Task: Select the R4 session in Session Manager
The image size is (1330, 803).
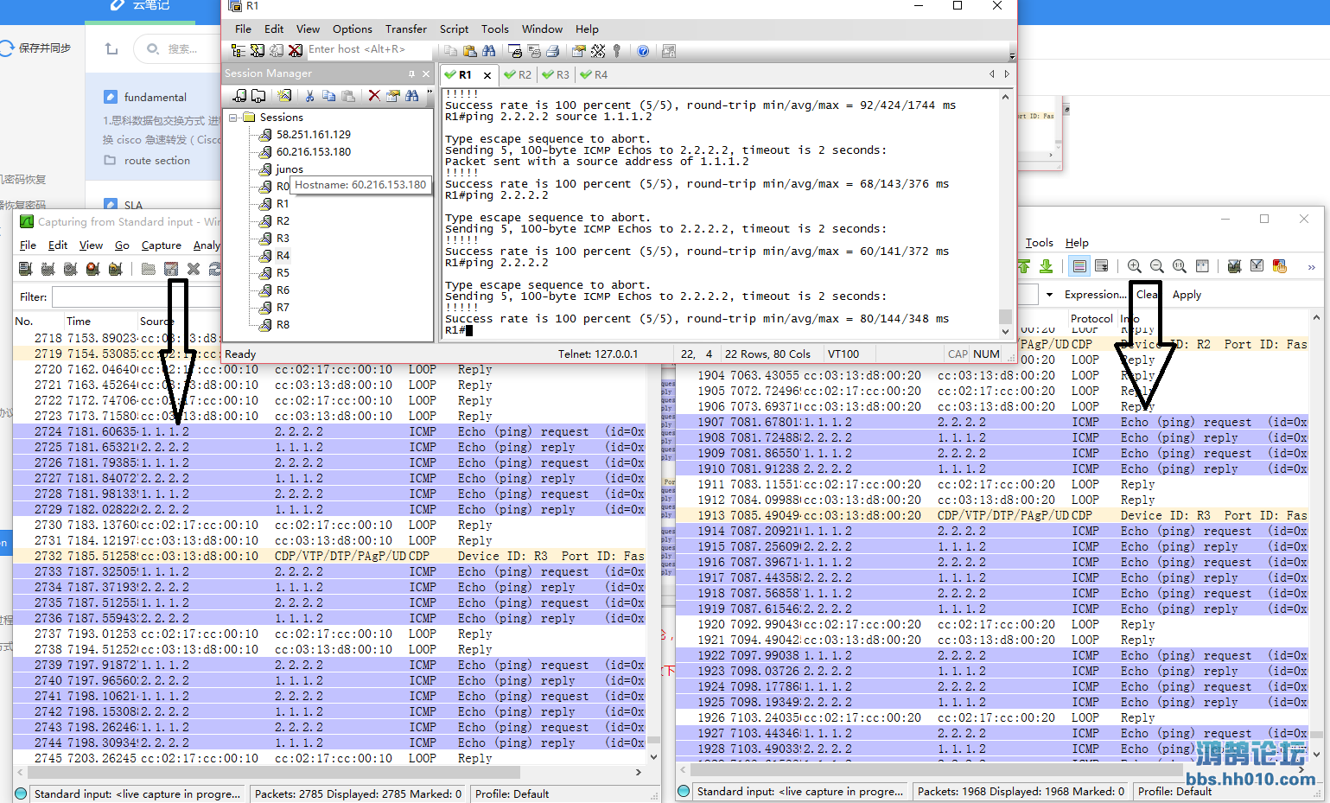Action: click(283, 255)
